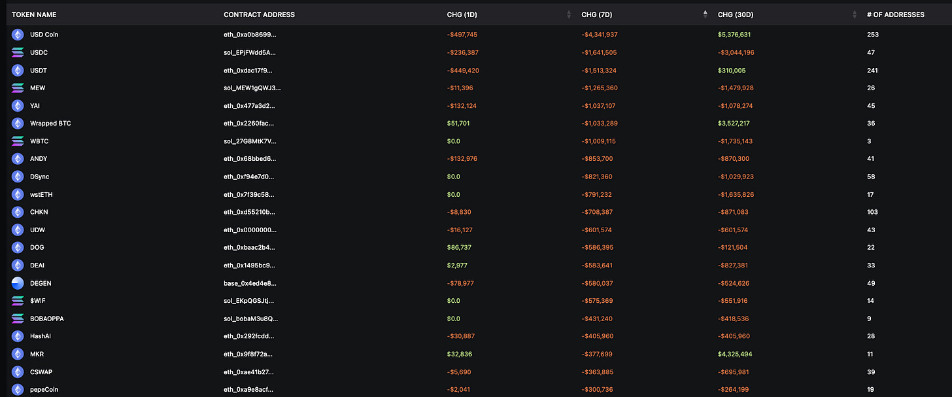
Task: Click the 1D change value -$78,977
Action: [x=460, y=283]
